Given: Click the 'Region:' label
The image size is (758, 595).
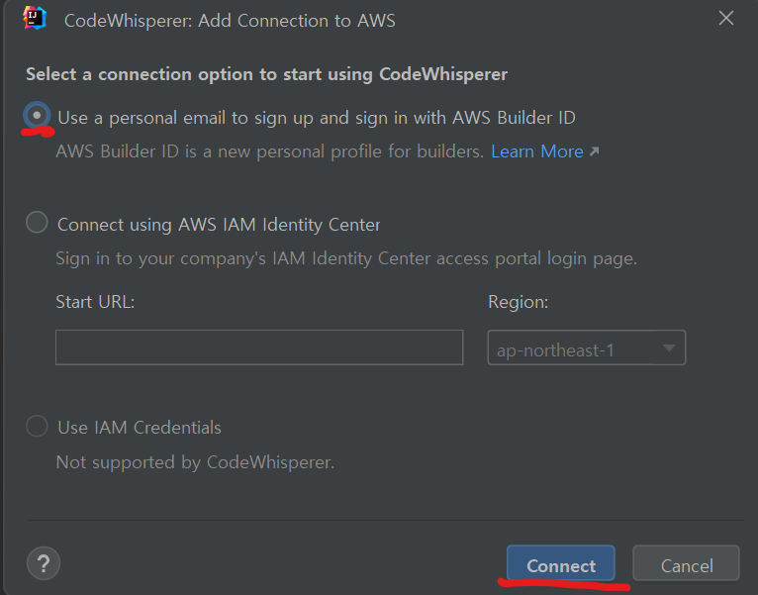Looking at the screenshot, I should 519,302.
